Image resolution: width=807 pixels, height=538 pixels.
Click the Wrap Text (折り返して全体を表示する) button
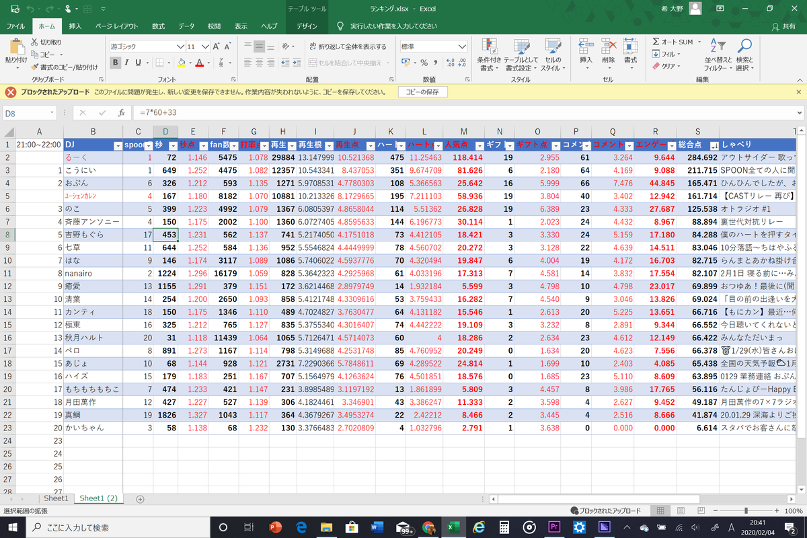[347, 46]
